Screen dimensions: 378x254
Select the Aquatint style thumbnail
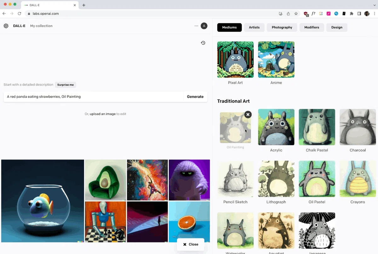pos(276,231)
